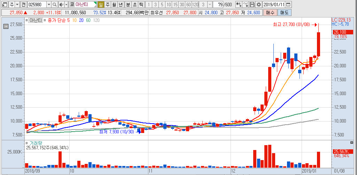Expand the stock code 025980 dropdown

pyautogui.click(x=49, y=4)
